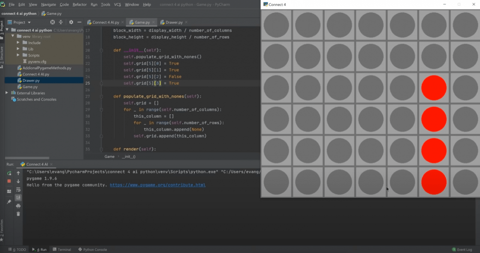Image resolution: width=480 pixels, height=253 pixels.
Task: Click the locate/scroll-from-source target icon
Action: (52, 22)
